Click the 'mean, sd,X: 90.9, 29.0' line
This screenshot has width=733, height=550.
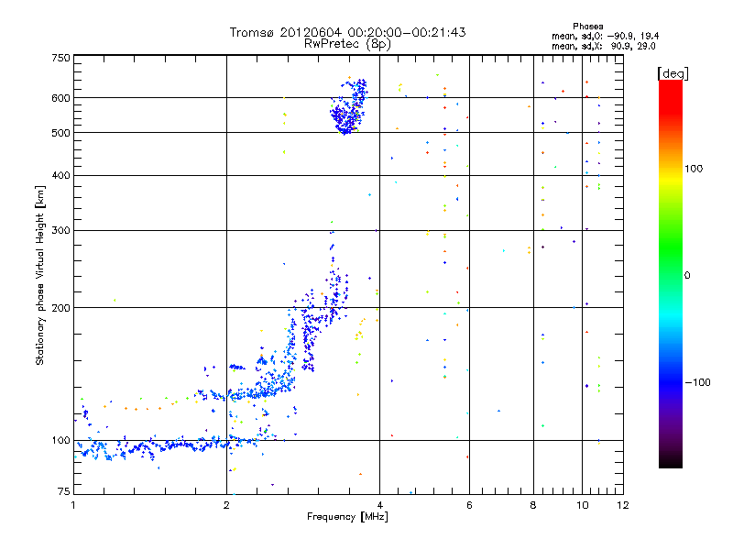(604, 46)
